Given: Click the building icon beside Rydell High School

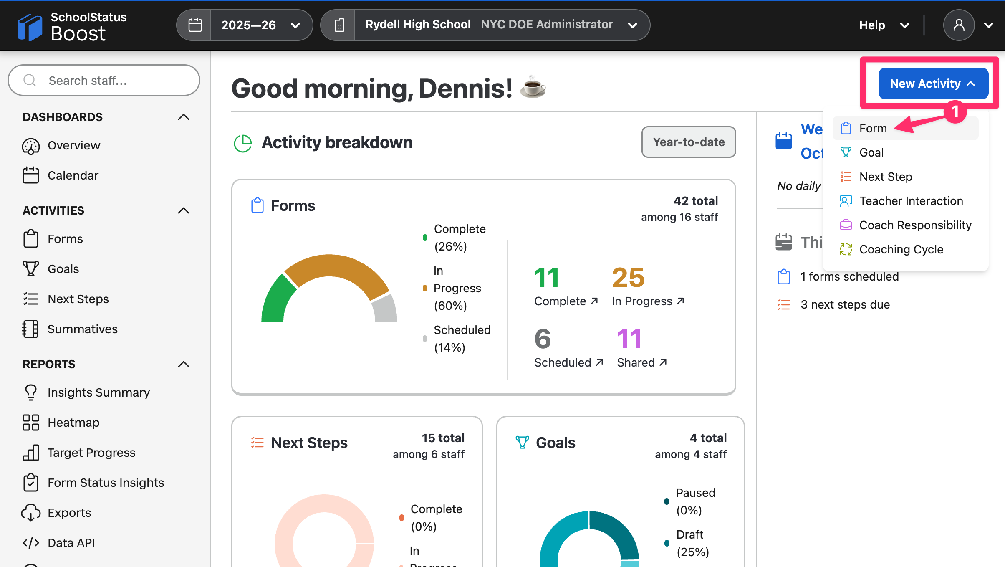Looking at the screenshot, I should pos(339,25).
